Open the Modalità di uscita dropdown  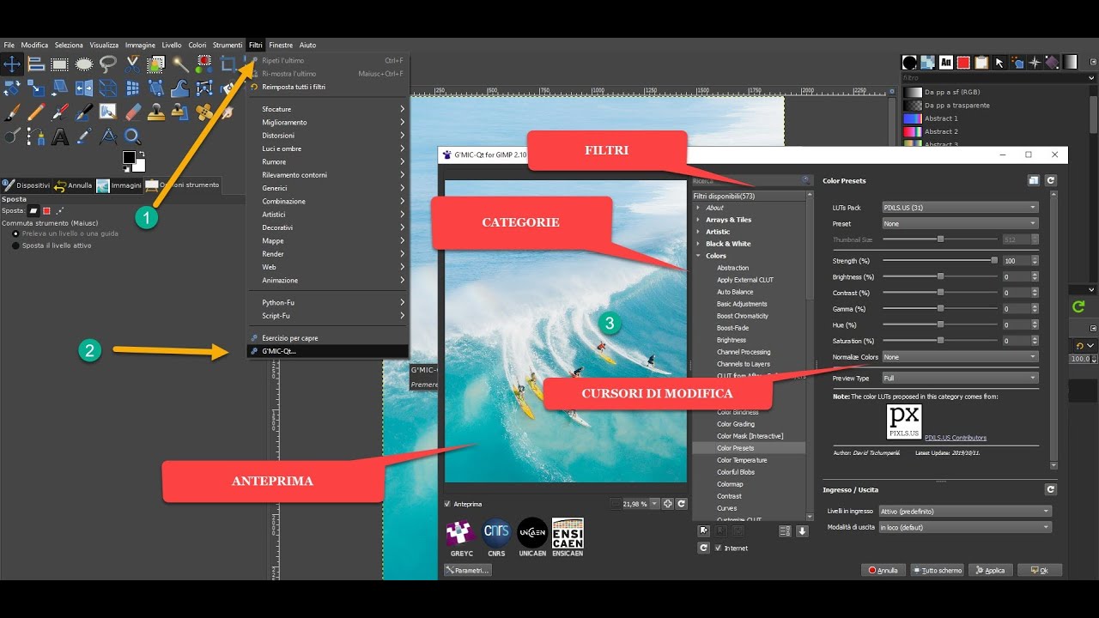pyautogui.click(x=963, y=527)
